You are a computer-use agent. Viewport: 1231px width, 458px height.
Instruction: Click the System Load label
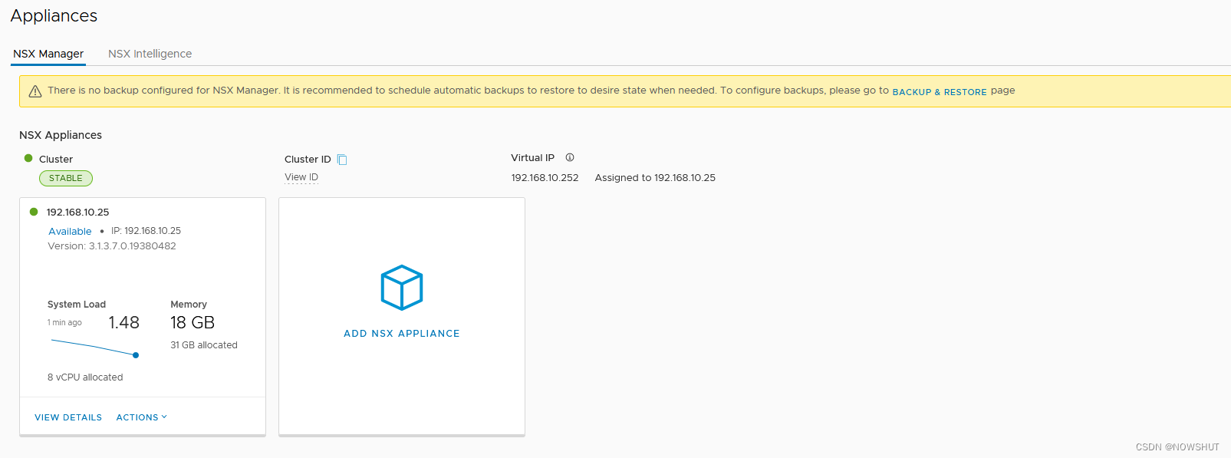(x=77, y=305)
